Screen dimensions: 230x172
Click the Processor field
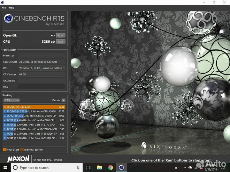[x=42, y=55]
